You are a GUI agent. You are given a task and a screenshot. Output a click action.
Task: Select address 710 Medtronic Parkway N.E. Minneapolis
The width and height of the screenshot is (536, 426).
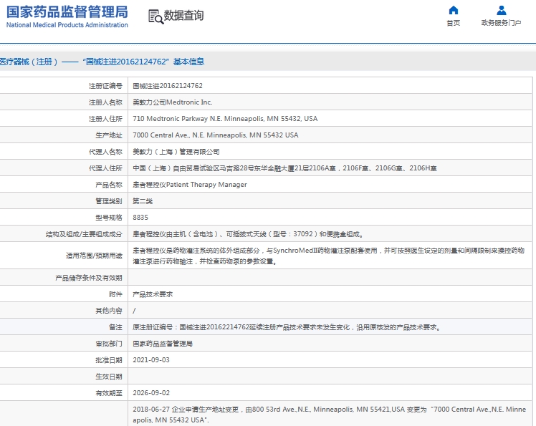click(225, 119)
